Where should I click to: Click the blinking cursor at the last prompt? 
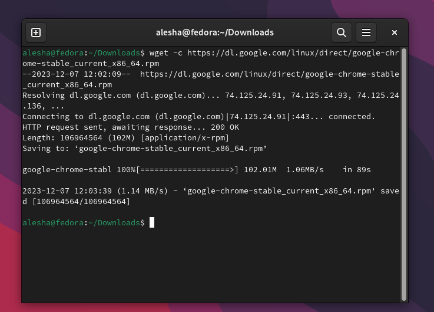pos(152,223)
